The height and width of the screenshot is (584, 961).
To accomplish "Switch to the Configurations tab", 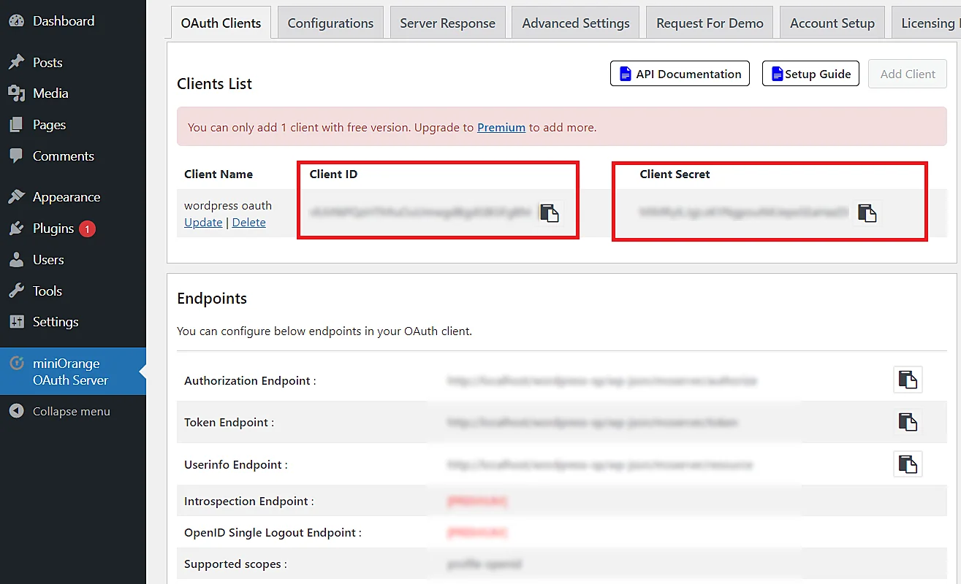I will click(330, 23).
